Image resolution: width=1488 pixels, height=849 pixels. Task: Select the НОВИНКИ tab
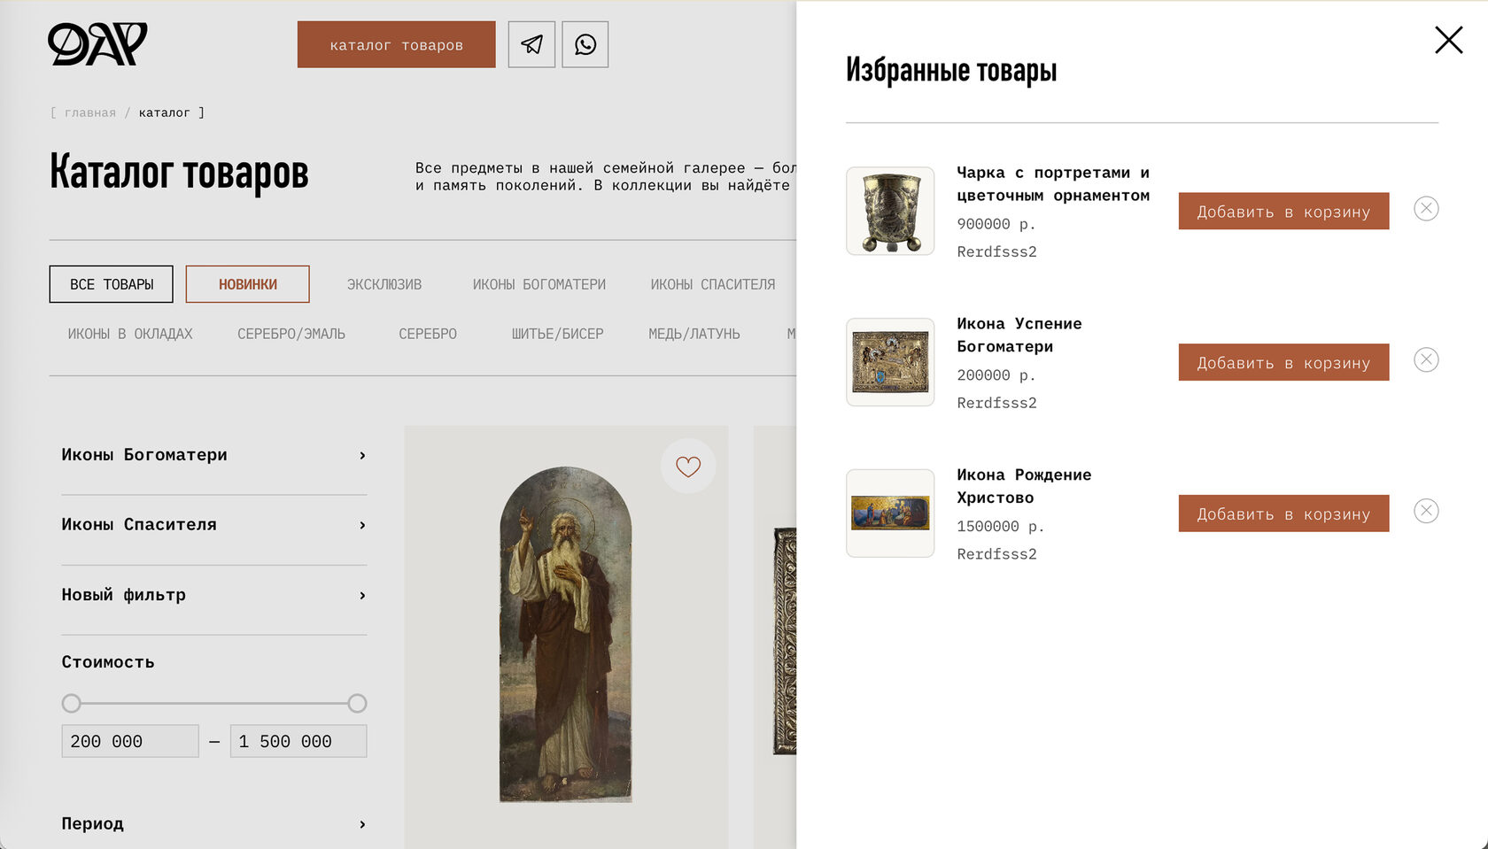[x=248, y=284]
